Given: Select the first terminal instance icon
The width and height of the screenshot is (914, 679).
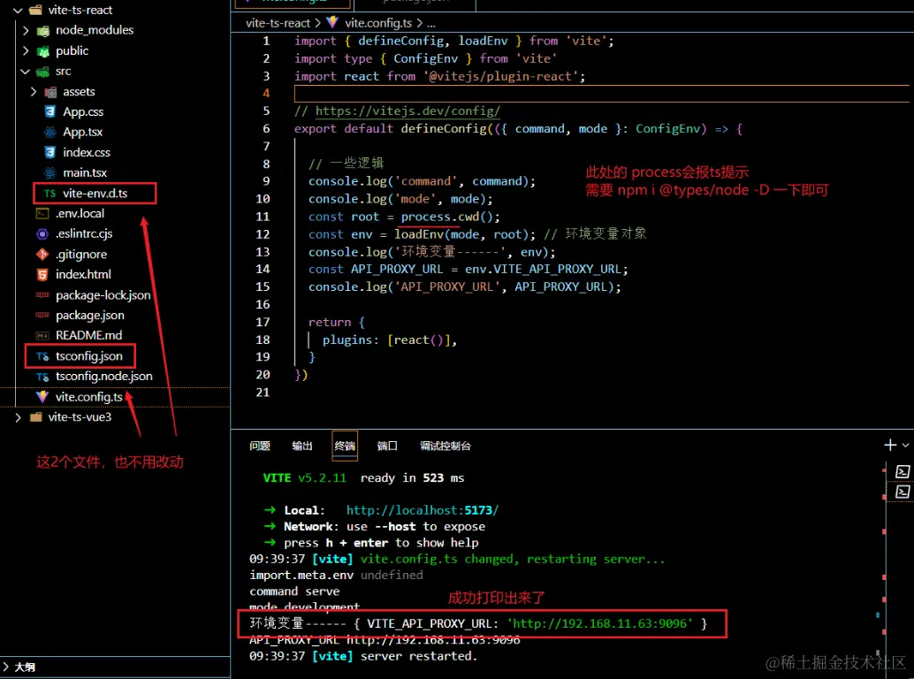Looking at the screenshot, I should (x=903, y=471).
